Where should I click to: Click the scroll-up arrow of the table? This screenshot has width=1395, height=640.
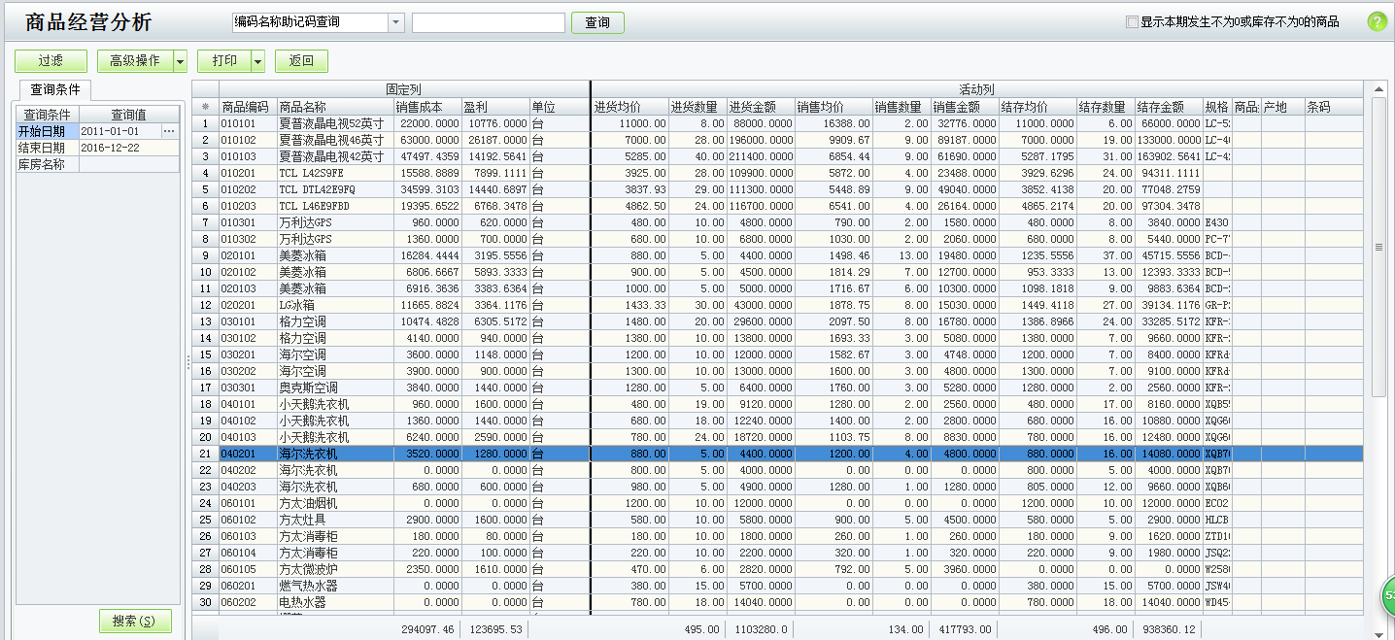click(x=1379, y=90)
